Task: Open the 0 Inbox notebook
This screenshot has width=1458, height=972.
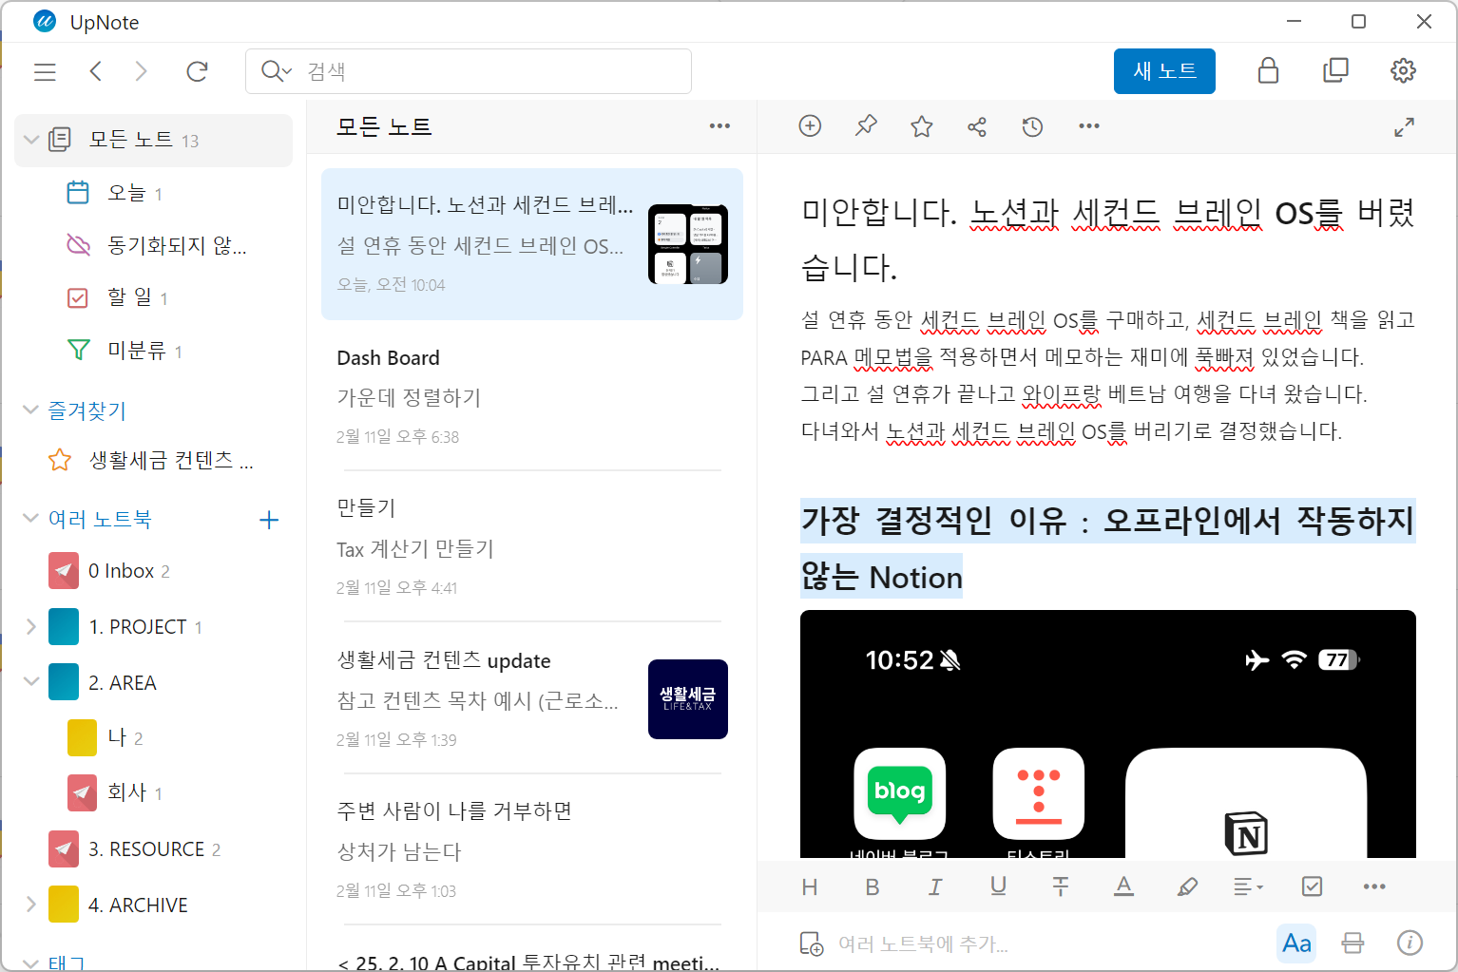Action: (x=153, y=571)
